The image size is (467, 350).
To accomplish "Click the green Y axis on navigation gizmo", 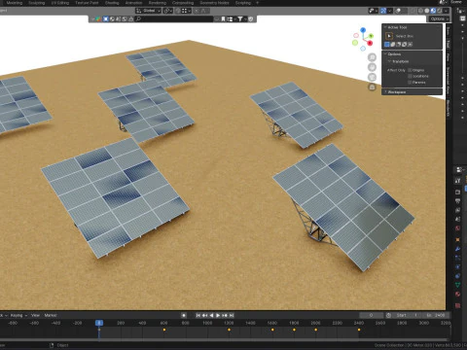I will (371, 36).
